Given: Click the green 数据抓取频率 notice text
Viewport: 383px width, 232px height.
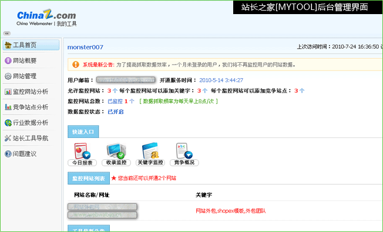Looking at the screenshot, I should tap(179, 101).
